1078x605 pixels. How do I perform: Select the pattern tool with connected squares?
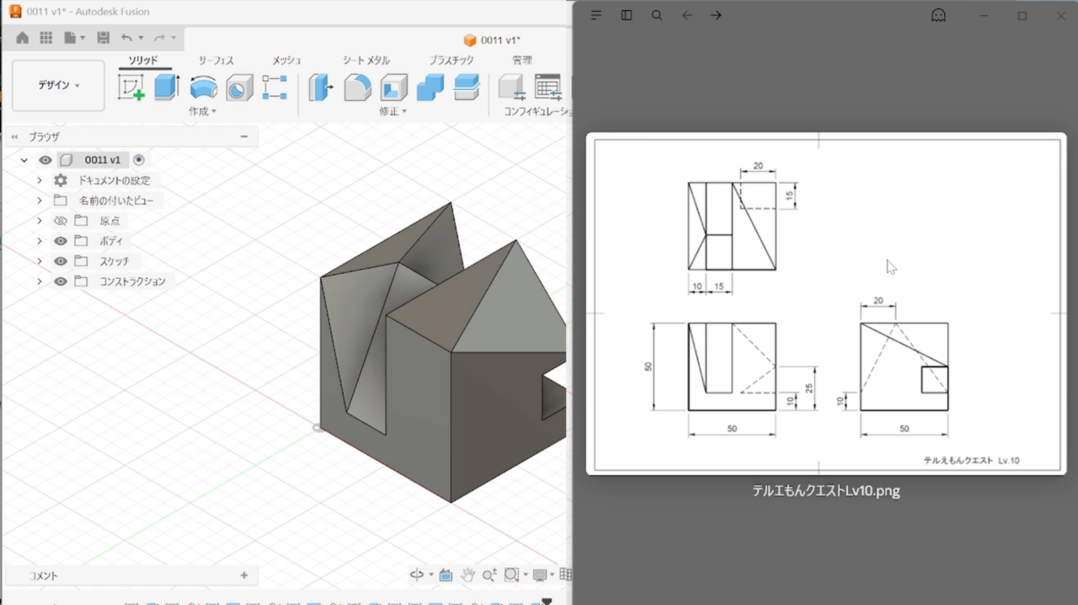pyautogui.click(x=275, y=87)
